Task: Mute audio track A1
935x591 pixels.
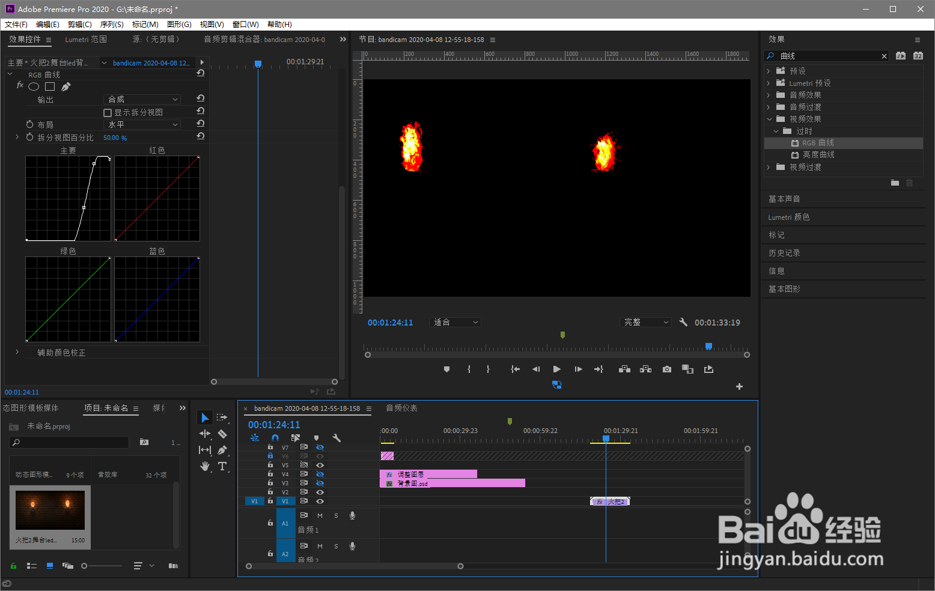Action: (x=320, y=515)
